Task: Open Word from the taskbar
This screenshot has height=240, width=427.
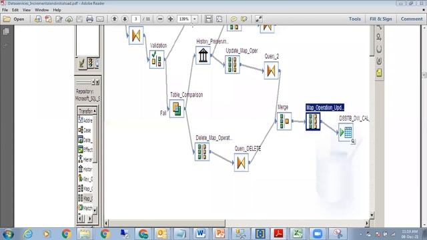Action: click(x=201, y=234)
